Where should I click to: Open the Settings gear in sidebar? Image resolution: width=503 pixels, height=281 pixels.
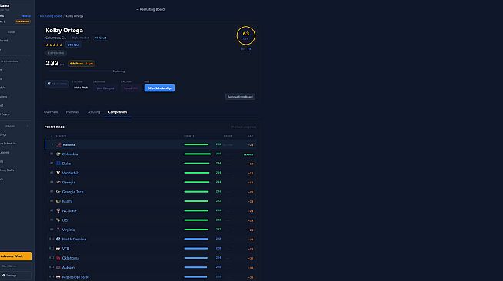pos(4,275)
